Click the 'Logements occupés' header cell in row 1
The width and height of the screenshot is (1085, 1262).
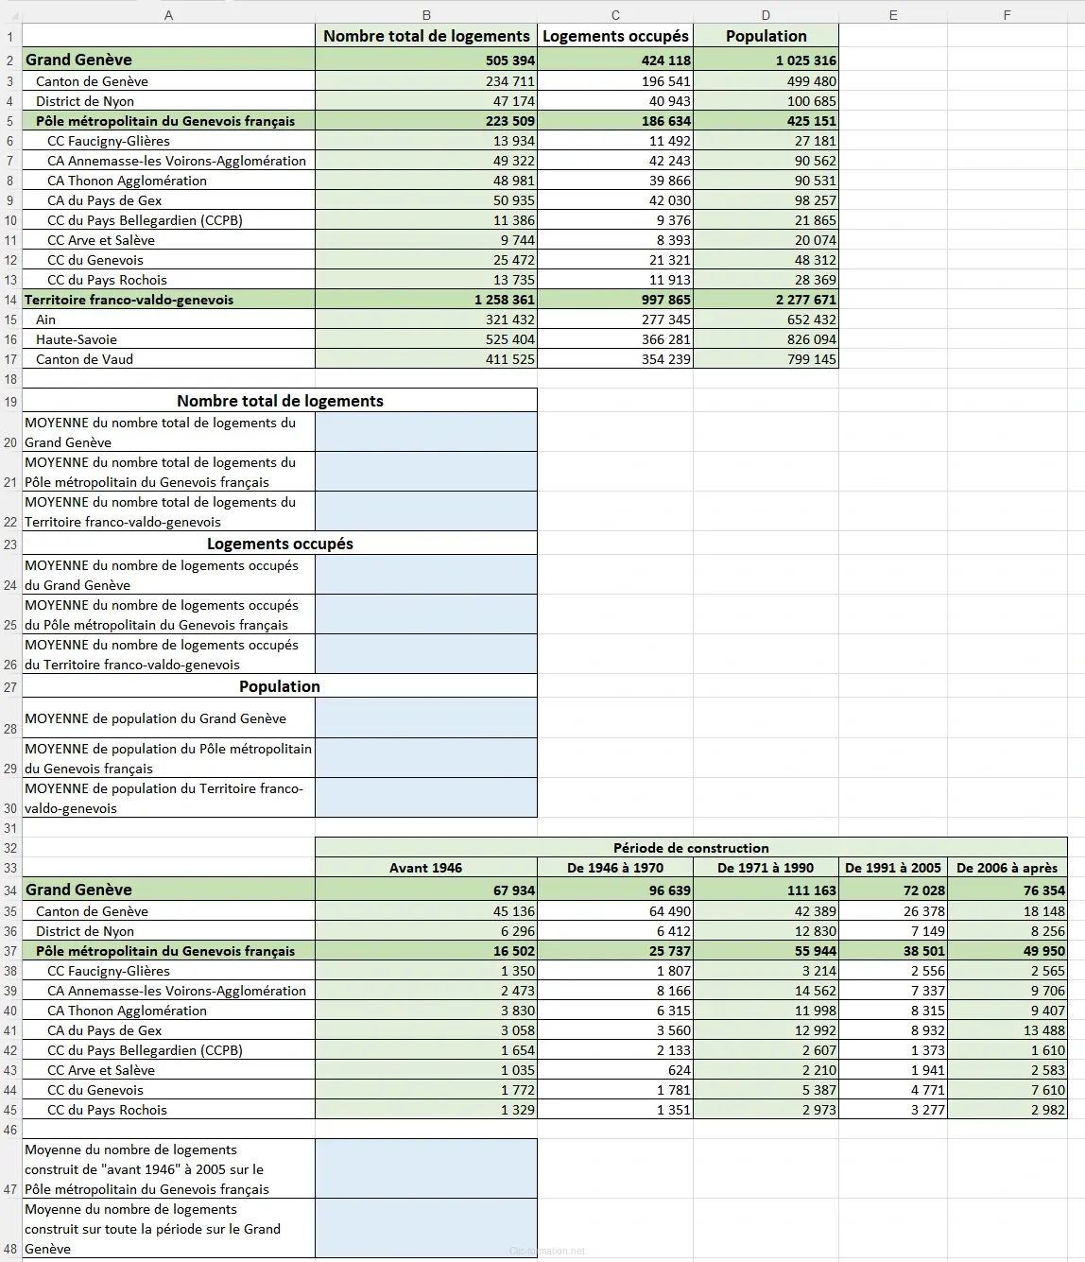[615, 36]
